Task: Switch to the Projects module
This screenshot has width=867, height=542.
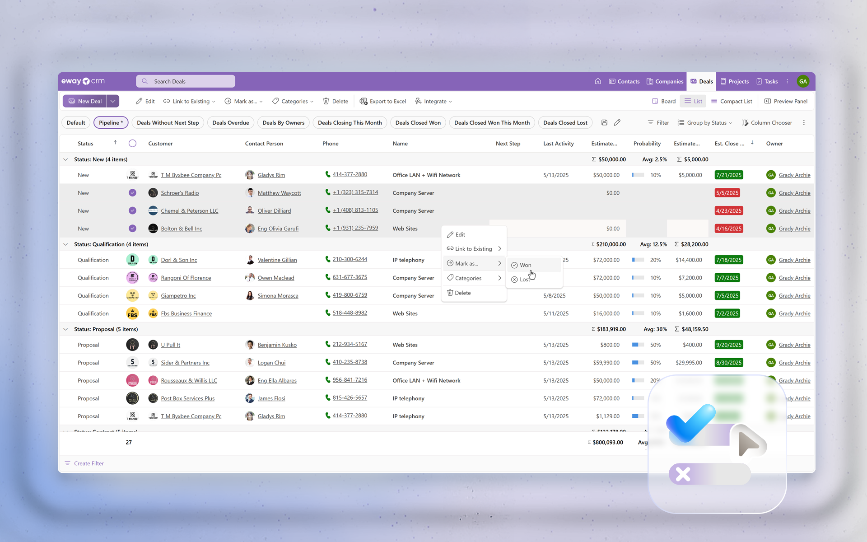Action: pos(734,81)
